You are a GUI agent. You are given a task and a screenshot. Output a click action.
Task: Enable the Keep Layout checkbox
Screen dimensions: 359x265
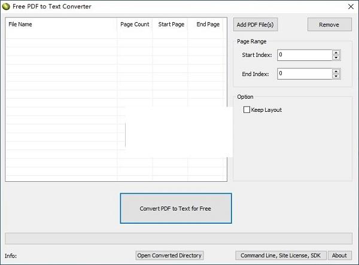247,110
